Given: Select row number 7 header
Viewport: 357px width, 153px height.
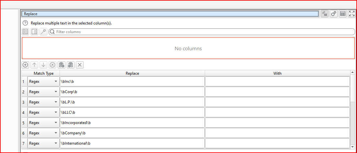Looking at the screenshot, I should [25, 143].
